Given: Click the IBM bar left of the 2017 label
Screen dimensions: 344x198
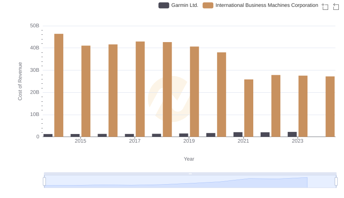Looking at the screenshot, I should pyautogui.click(x=113, y=91).
